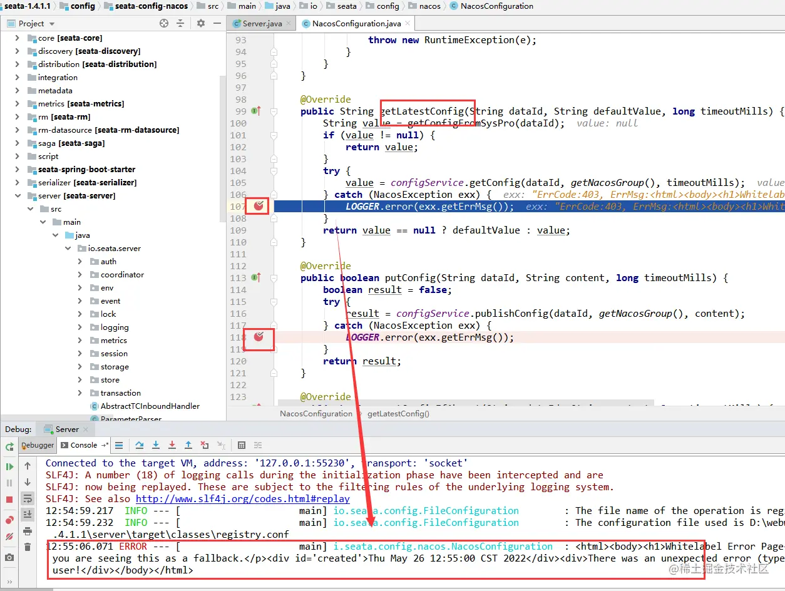Toggle Mute Breakpoints
This screenshot has width=785, height=591.
[x=9, y=537]
